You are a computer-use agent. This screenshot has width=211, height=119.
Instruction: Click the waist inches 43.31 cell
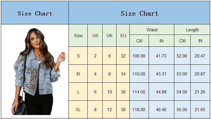pyautogui.click(x=161, y=74)
